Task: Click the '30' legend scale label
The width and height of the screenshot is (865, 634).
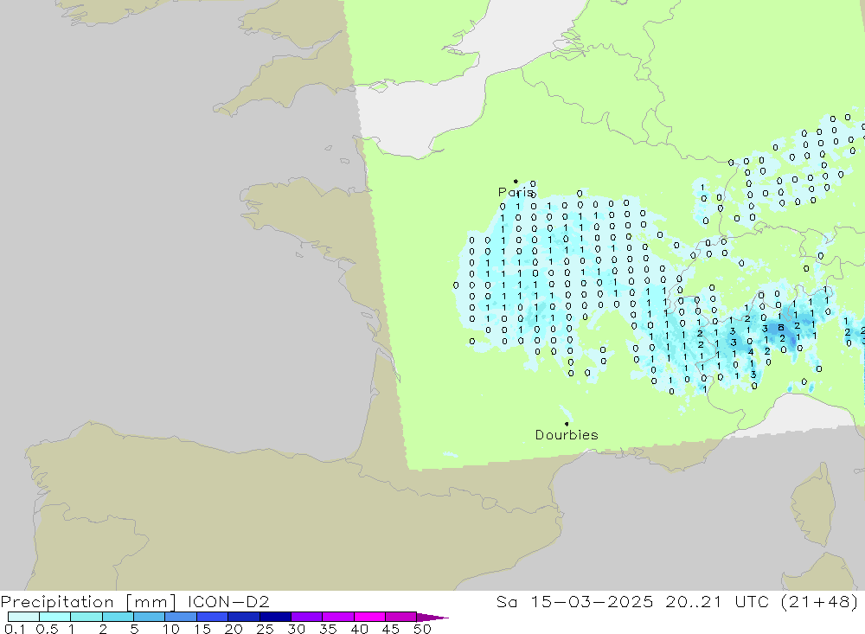Action: tap(296, 629)
